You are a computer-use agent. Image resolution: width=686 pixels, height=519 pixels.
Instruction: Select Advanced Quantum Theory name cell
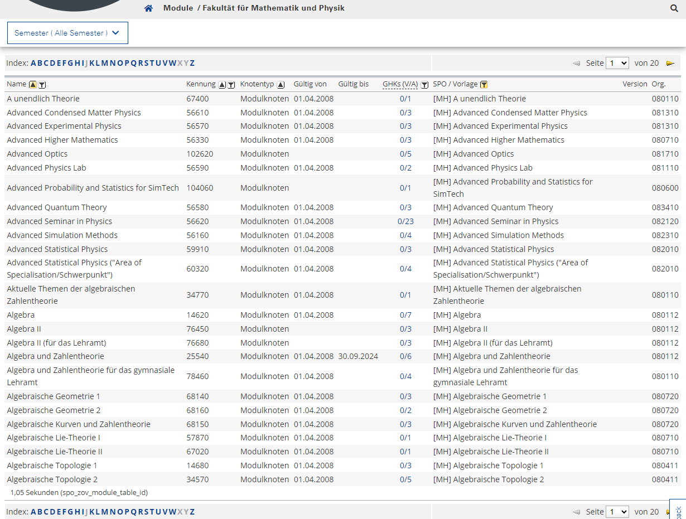(x=57, y=207)
